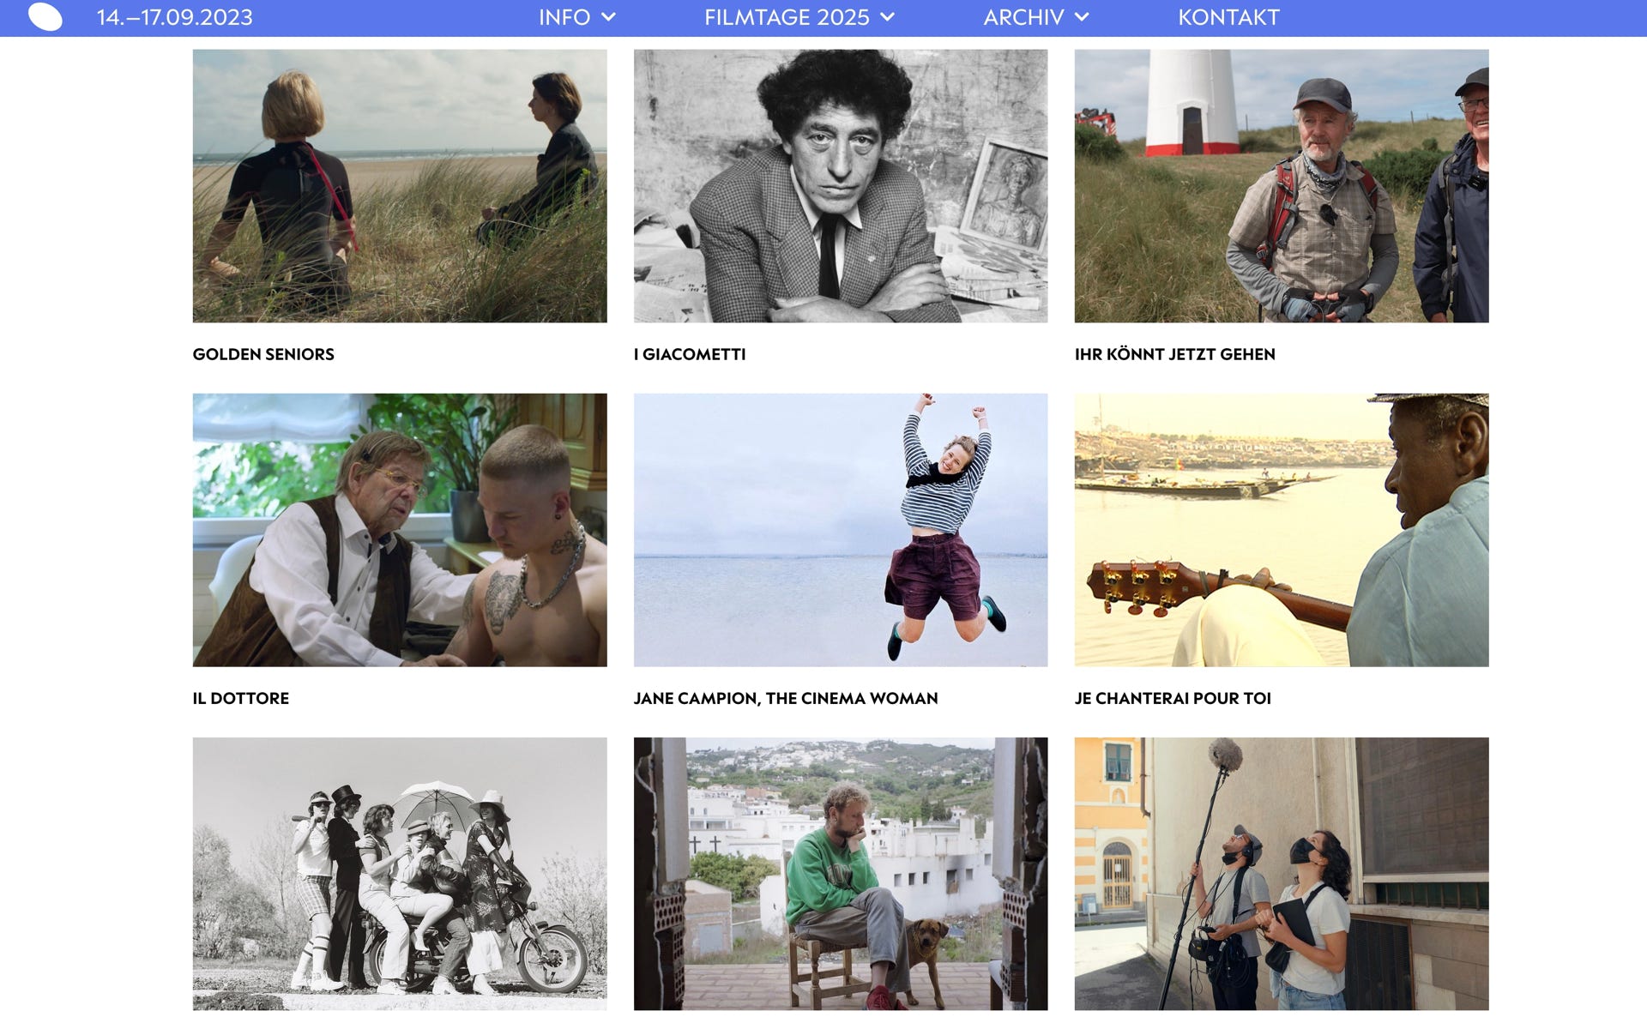Open the GOLDEN SENIORS title link
The height and width of the screenshot is (1029, 1647).
click(x=263, y=354)
